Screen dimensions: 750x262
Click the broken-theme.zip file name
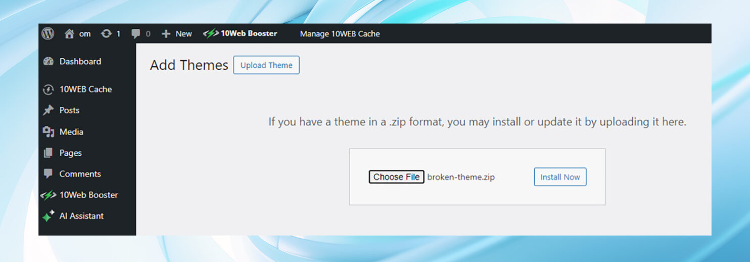coord(461,177)
